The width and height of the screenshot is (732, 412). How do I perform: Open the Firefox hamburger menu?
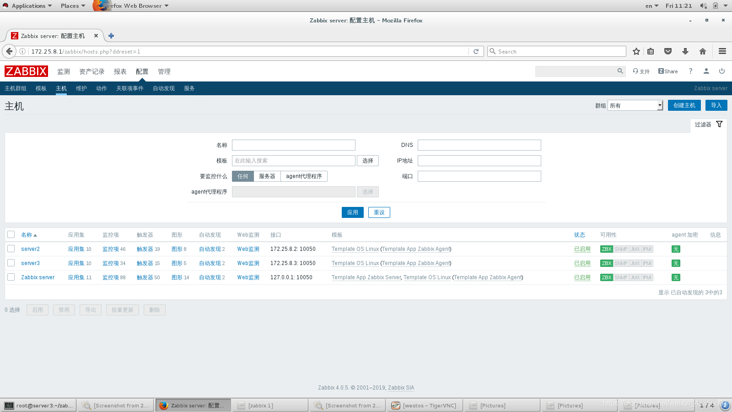[722, 51]
